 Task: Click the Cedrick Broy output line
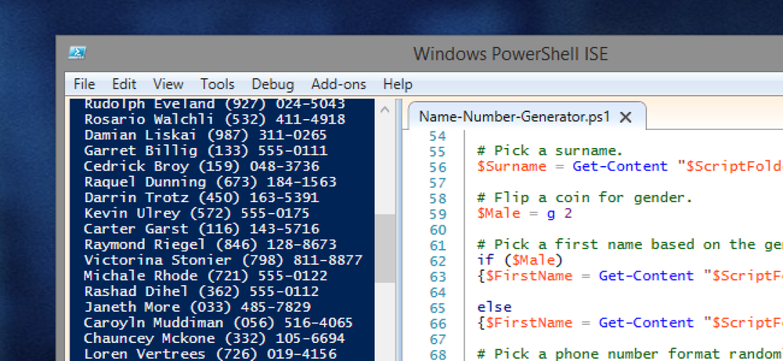pos(201,166)
